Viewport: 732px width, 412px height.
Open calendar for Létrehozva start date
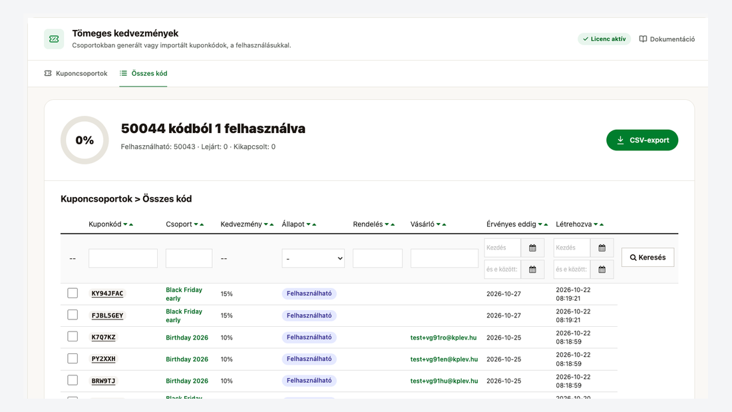[602, 248]
